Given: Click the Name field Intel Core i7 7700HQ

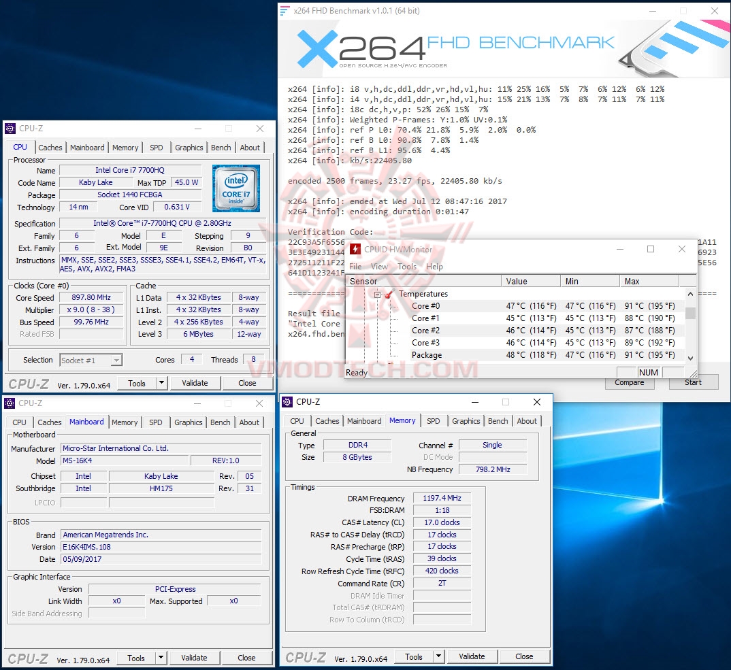Looking at the screenshot, I should (x=130, y=171).
